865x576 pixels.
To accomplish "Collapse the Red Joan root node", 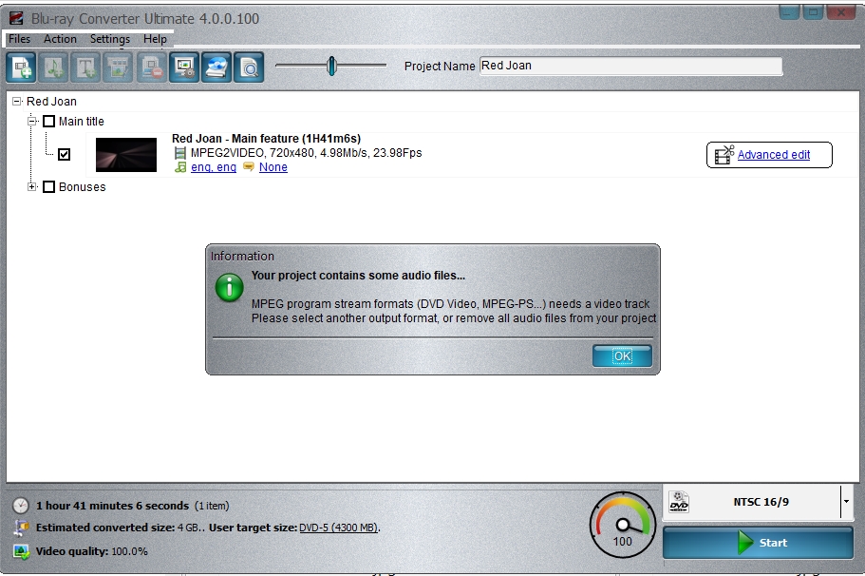I will pos(17,102).
